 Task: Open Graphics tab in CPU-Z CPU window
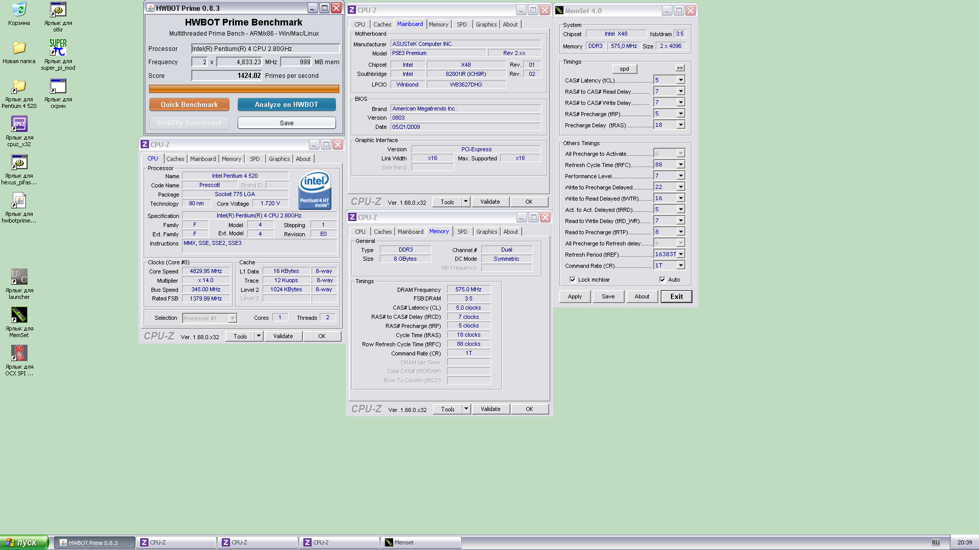(279, 159)
